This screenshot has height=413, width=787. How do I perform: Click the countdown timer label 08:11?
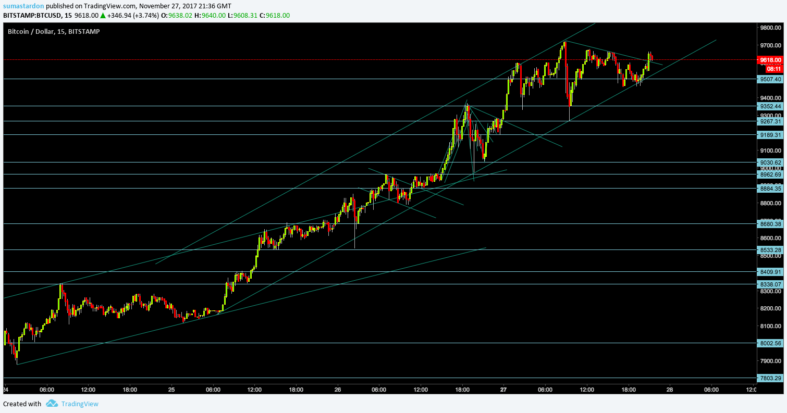click(773, 69)
